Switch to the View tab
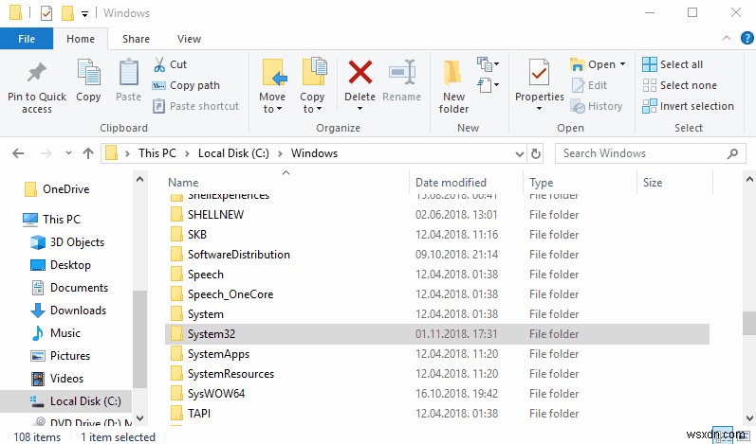Screen dimensions: 756x444 click(x=189, y=39)
